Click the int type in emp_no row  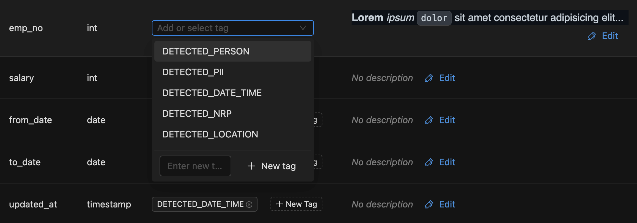pos(92,28)
